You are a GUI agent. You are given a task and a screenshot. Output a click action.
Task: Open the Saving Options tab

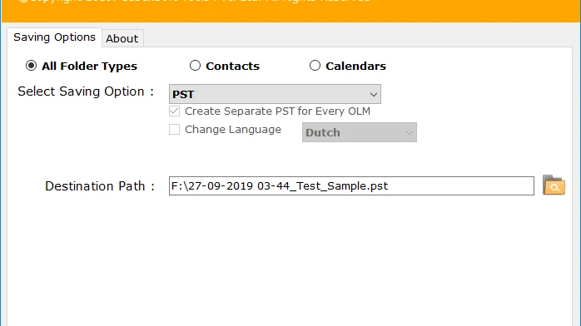click(54, 37)
